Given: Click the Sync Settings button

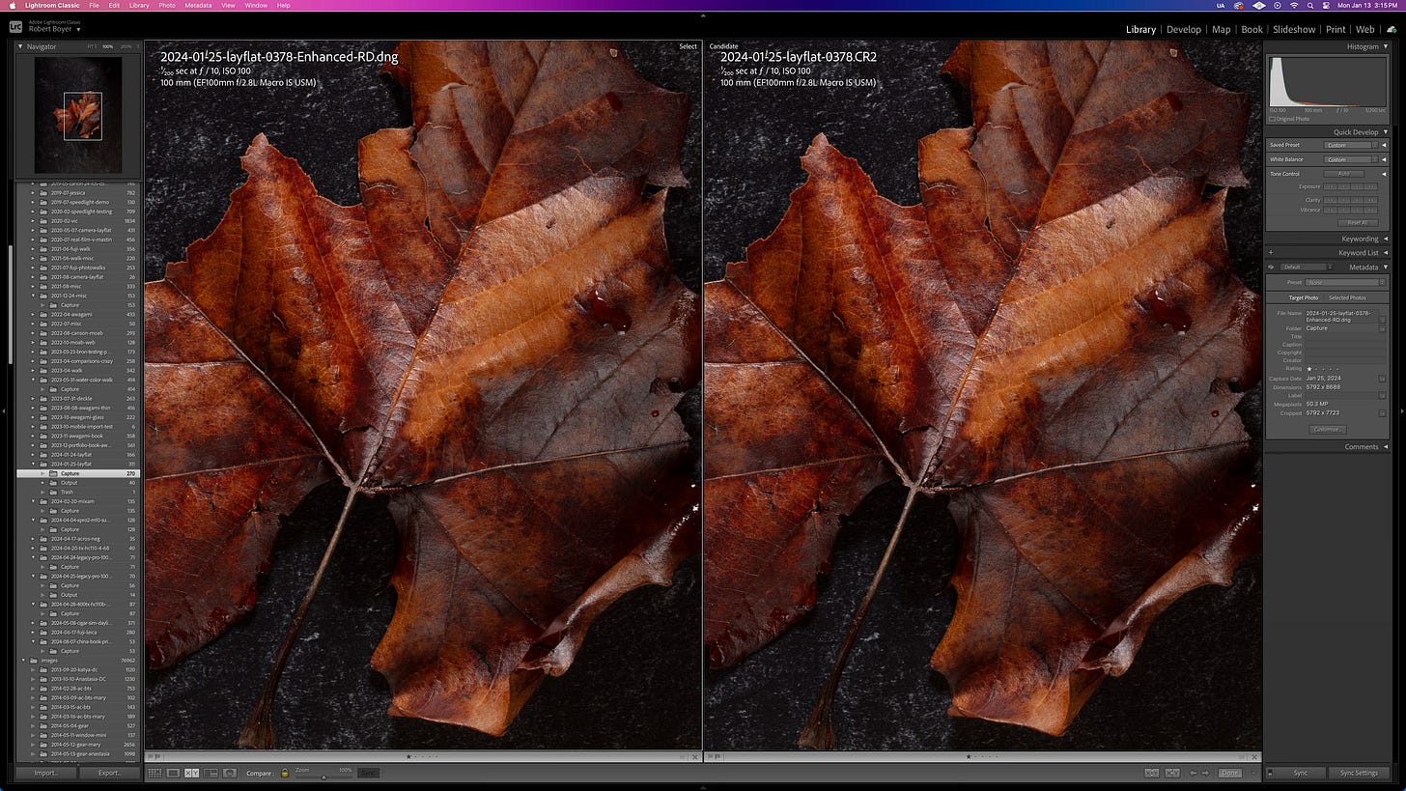Looking at the screenshot, I should (1359, 773).
